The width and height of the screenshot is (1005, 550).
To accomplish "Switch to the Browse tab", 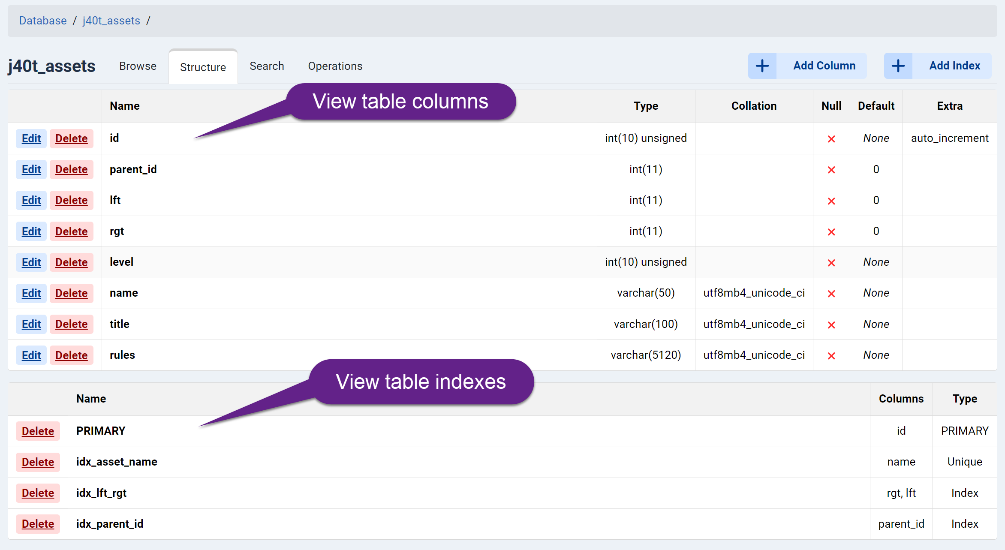I will (138, 66).
